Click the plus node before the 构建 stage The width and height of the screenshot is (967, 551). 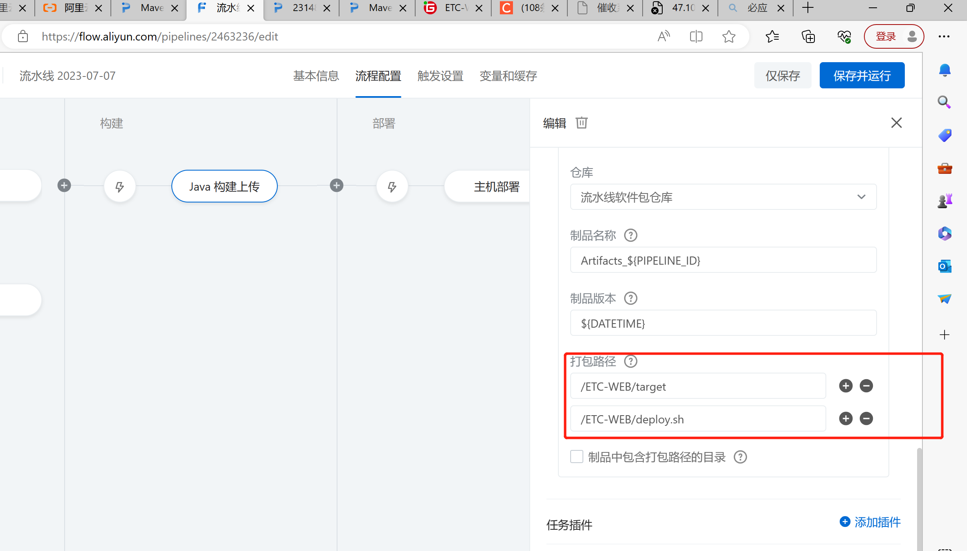[64, 185]
